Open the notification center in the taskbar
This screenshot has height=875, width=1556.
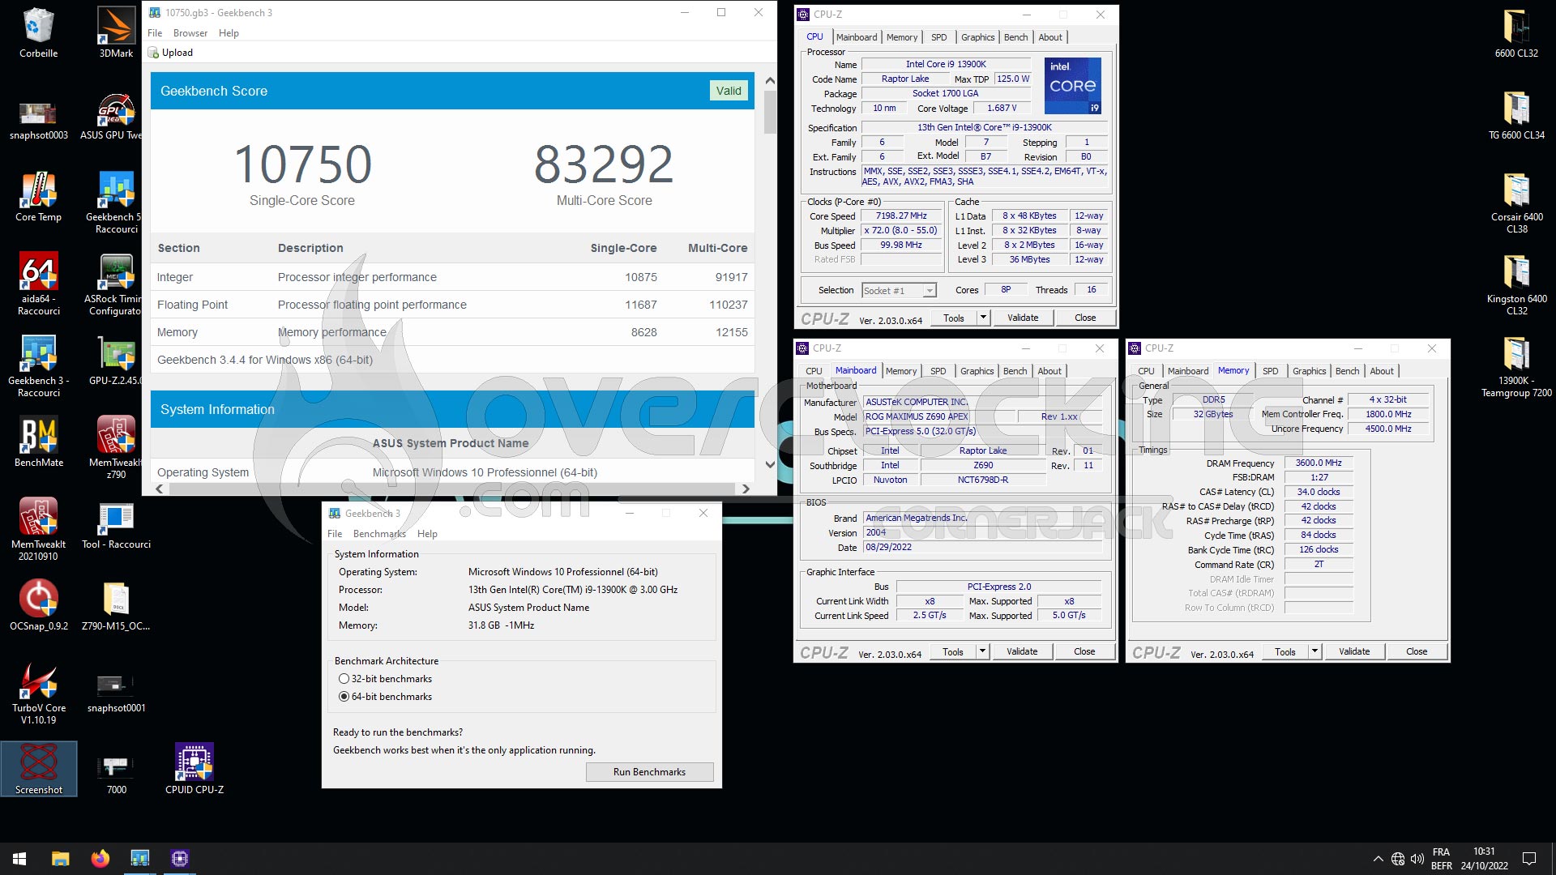pyautogui.click(x=1529, y=859)
